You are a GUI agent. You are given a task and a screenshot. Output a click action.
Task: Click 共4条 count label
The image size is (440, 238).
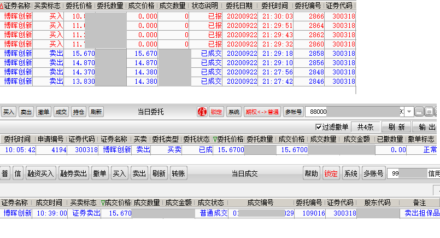365,127
